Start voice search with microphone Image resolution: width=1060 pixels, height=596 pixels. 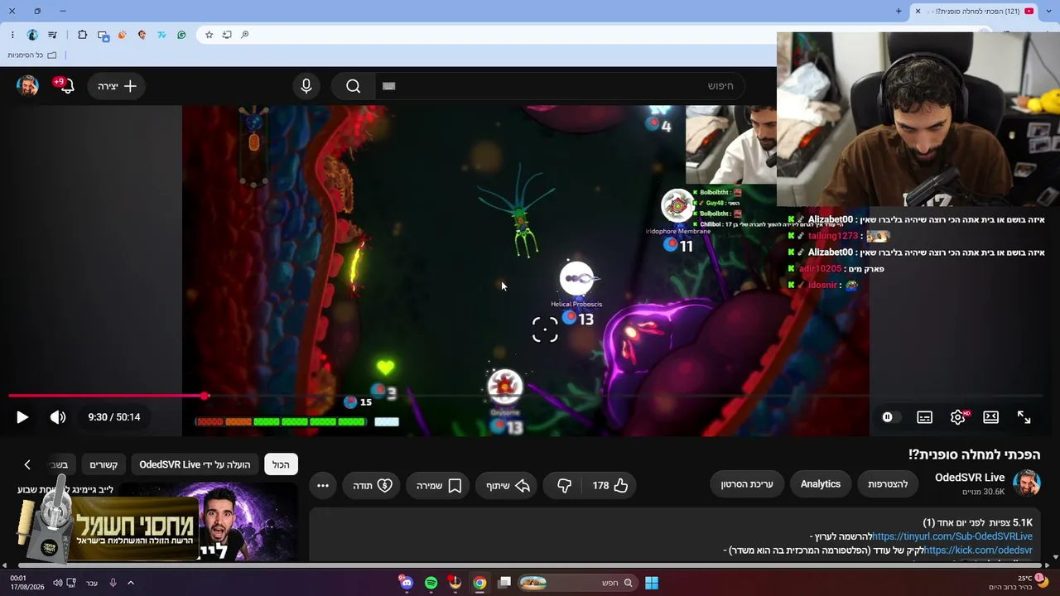[x=306, y=86]
